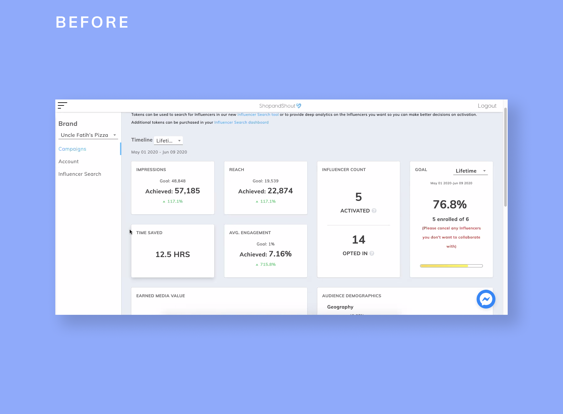Click the ShopandShout logo
This screenshot has height=414, width=563.
tap(280, 106)
